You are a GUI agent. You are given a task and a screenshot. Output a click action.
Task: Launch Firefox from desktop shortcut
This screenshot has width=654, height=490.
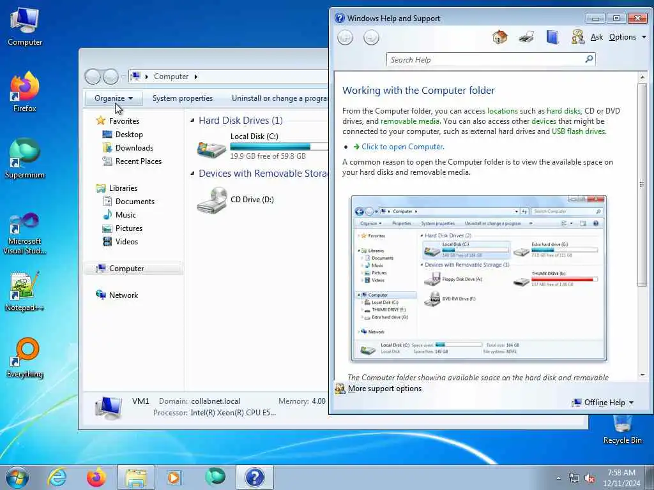coord(25,92)
